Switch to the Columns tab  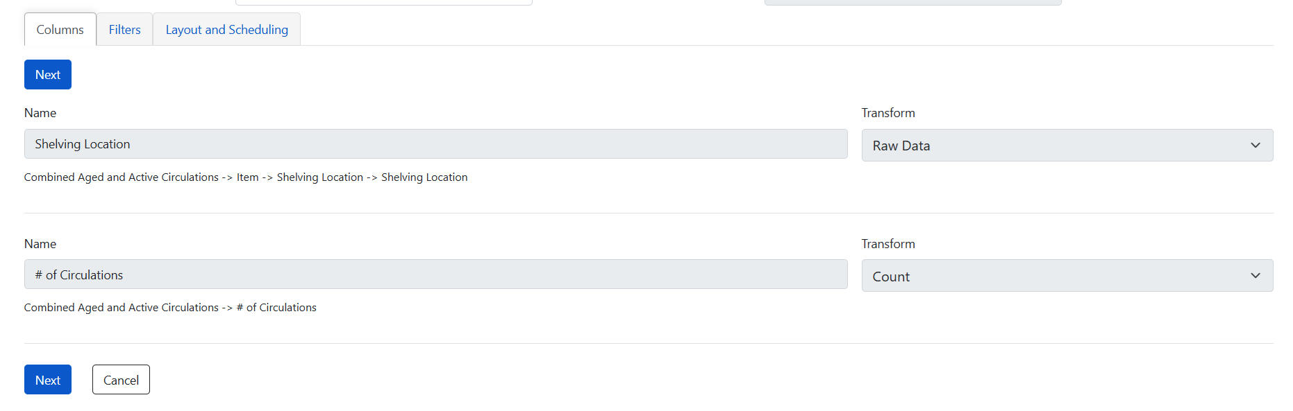pyautogui.click(x=60, y=30)
